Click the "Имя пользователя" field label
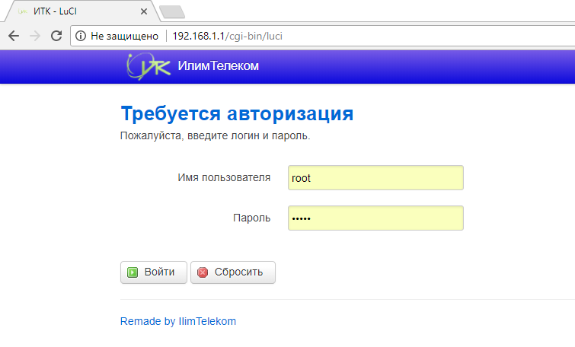The height and width of the screenshot is (347, 575). (224, 177)
